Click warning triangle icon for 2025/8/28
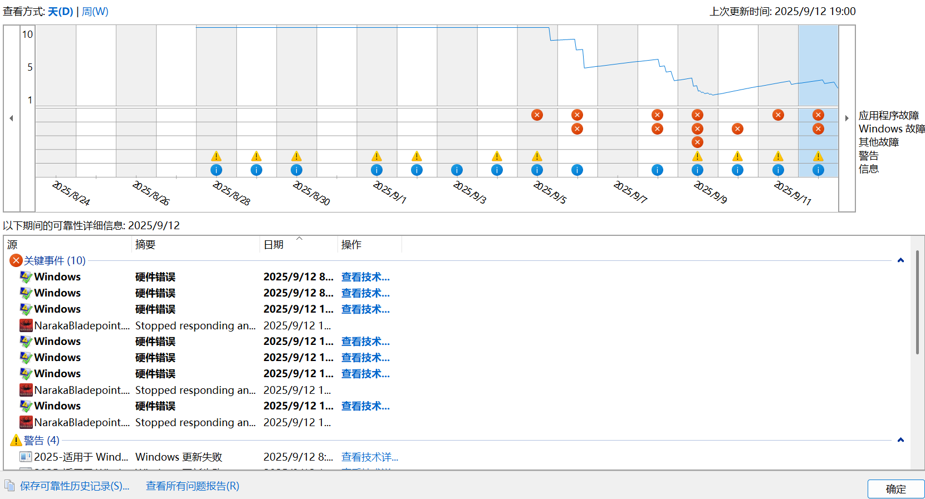 pos(216,156)
